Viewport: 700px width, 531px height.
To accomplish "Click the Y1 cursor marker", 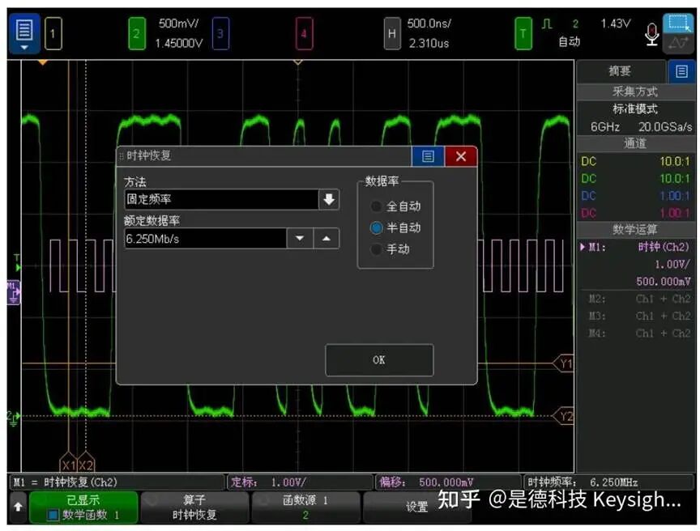I will (x=563, y=363).
